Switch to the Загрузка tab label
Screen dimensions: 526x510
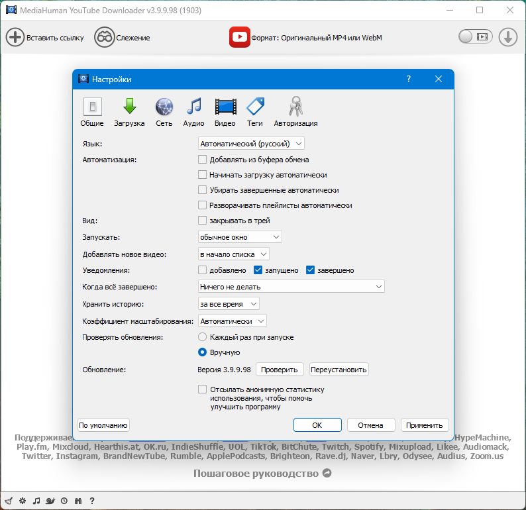pos(129,123)
